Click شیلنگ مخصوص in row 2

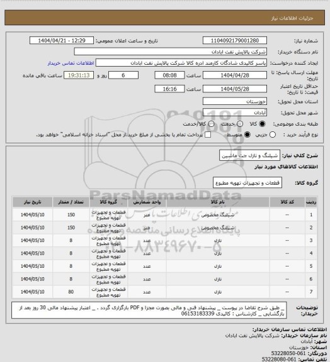(x=218, y=228)
